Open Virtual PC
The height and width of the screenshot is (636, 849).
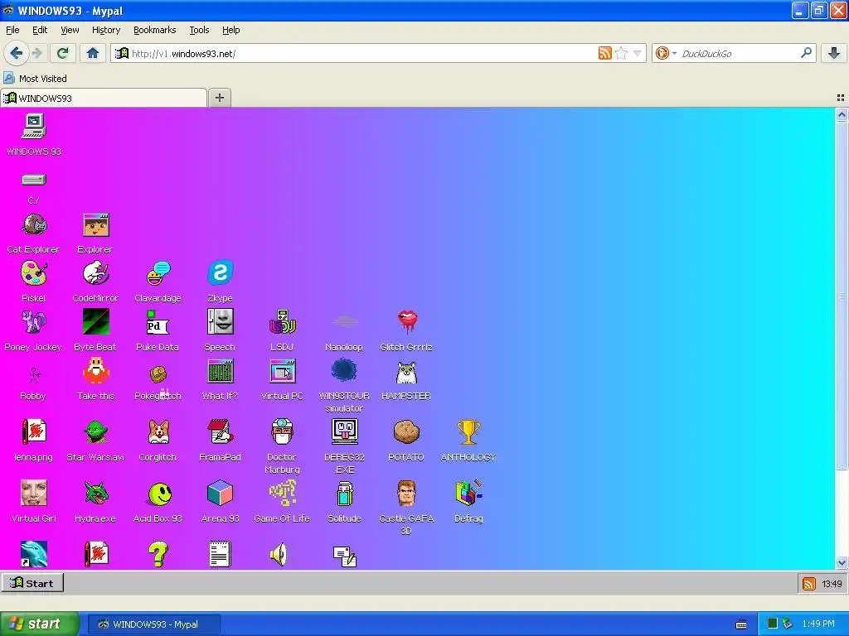[x=282, y=379]
